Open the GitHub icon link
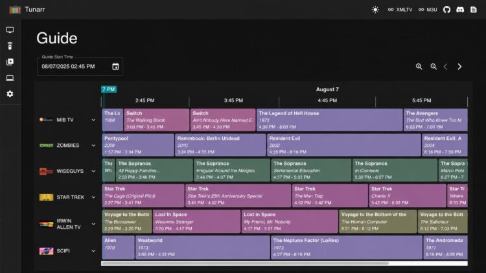This screenshot has height=273, width=486. point(446,10)
